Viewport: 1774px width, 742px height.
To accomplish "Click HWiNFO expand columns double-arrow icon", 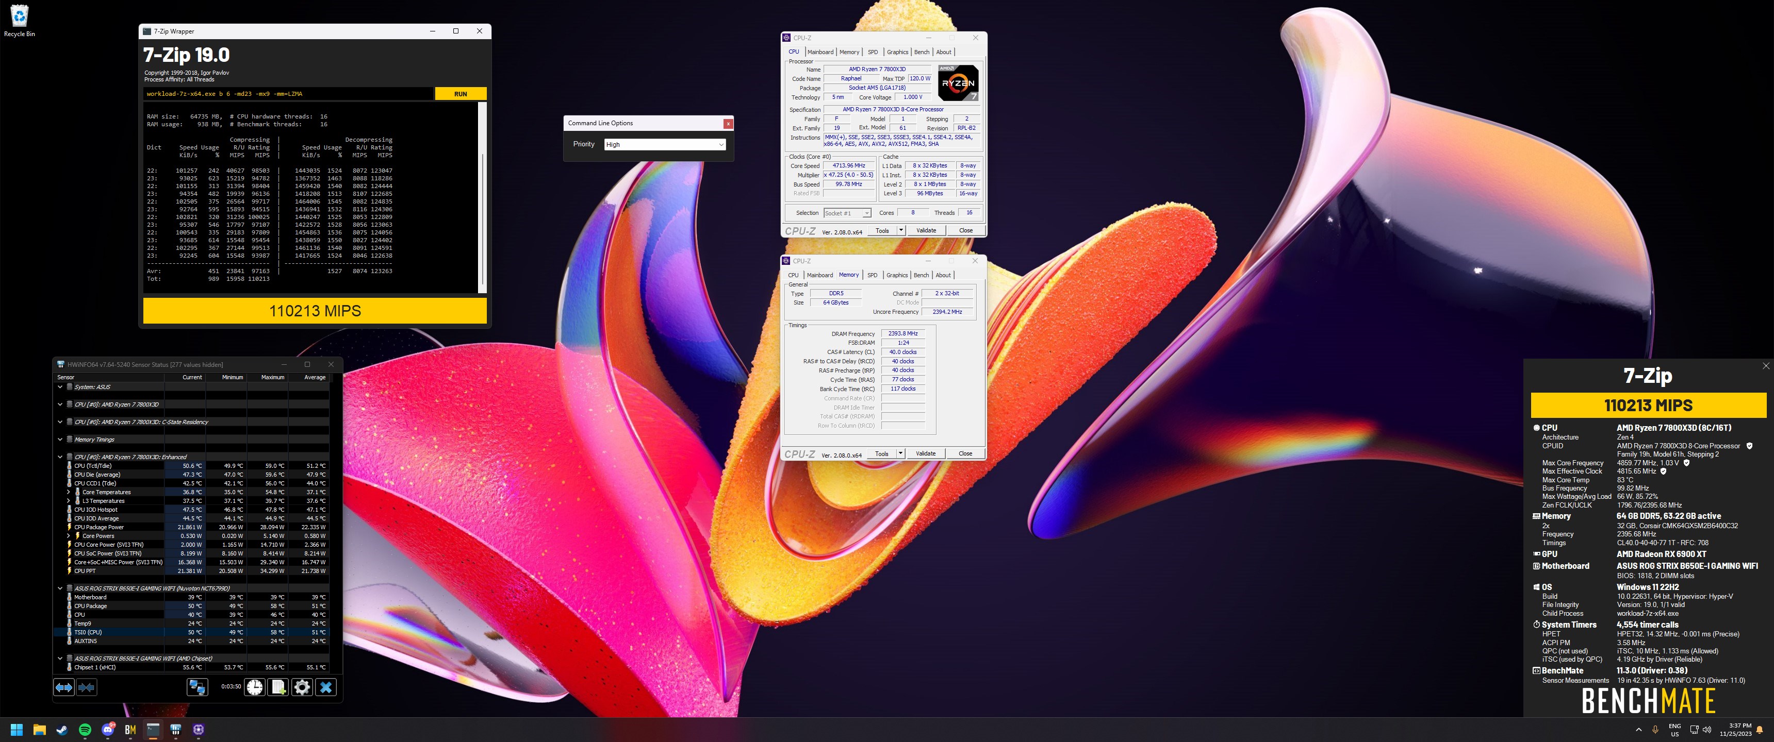I will tap(64, 687).
